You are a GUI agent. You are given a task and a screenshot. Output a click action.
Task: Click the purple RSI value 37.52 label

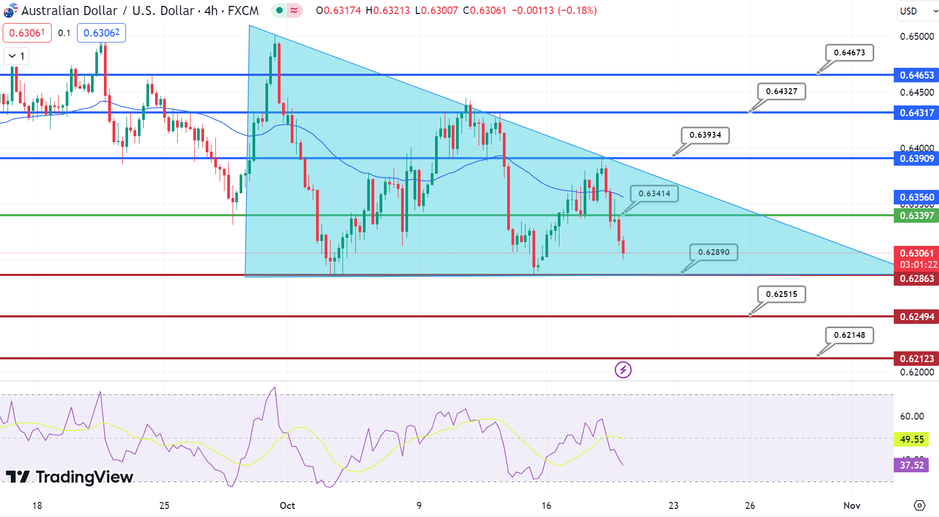[911, 465]
